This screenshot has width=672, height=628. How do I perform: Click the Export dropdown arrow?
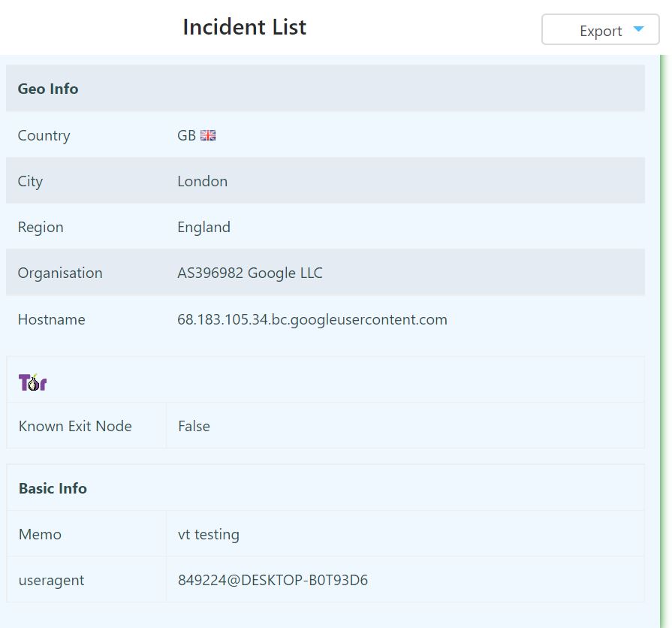pos(638,30)
